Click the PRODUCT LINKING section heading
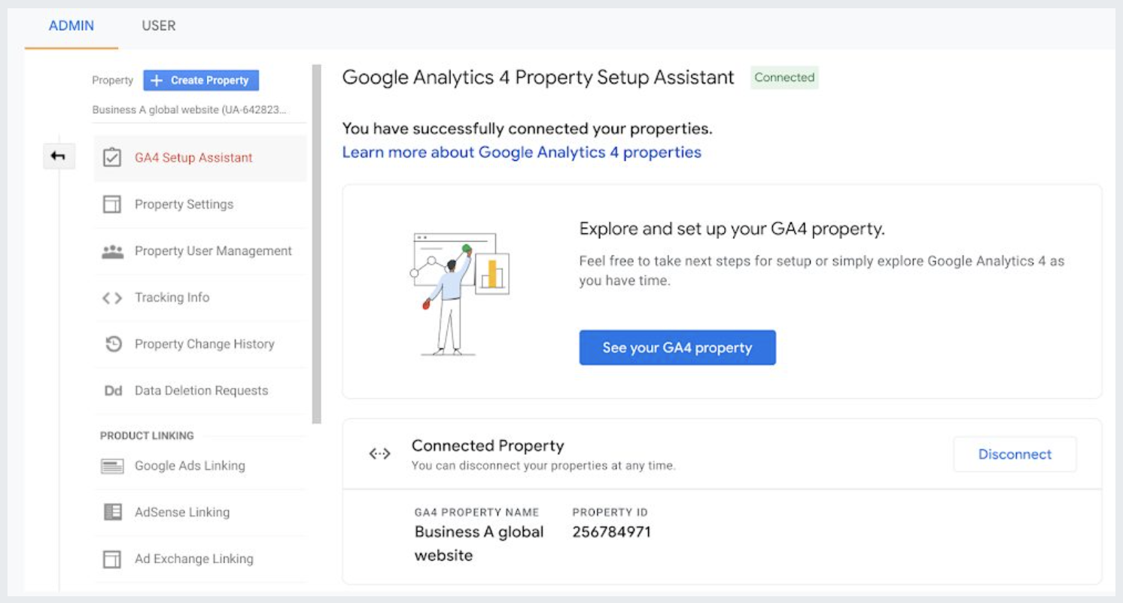This screenshot has height=603, width=1123. pyautogui.click(x=147, y=435)
